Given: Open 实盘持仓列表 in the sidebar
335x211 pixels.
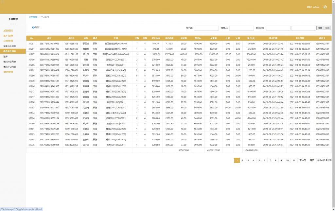Looking at the screenshot, I should [x=9, y=46].
